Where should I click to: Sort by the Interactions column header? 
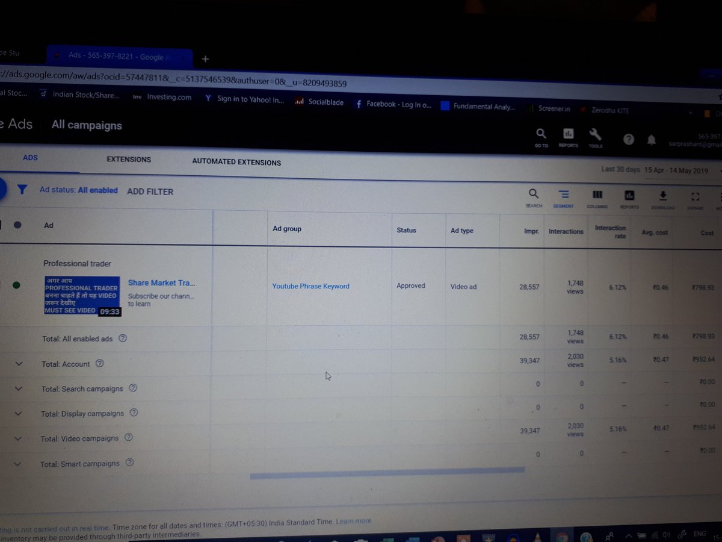566,231
